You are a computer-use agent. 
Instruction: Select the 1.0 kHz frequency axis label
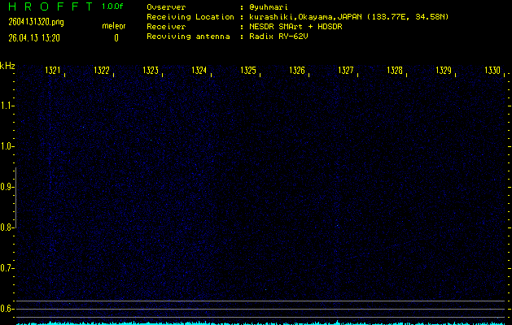(7, 146)
